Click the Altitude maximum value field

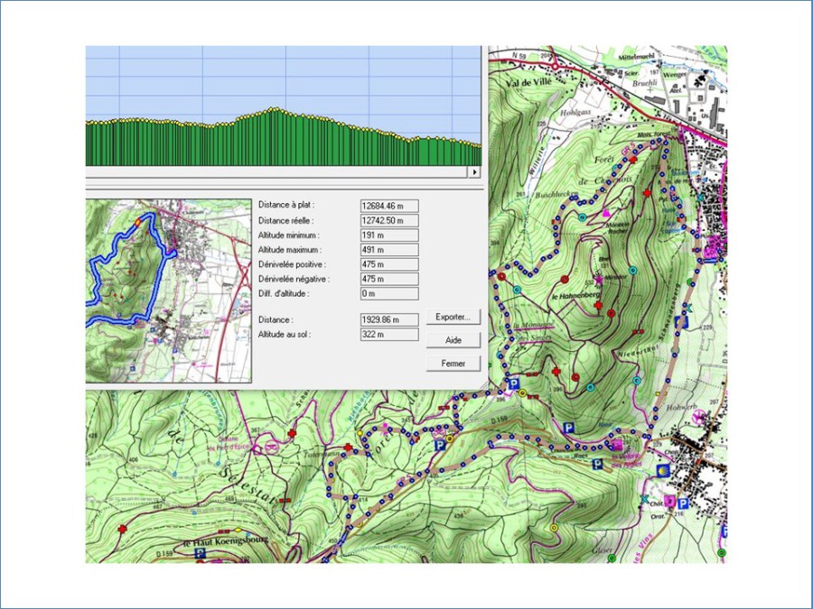point(389,250)
